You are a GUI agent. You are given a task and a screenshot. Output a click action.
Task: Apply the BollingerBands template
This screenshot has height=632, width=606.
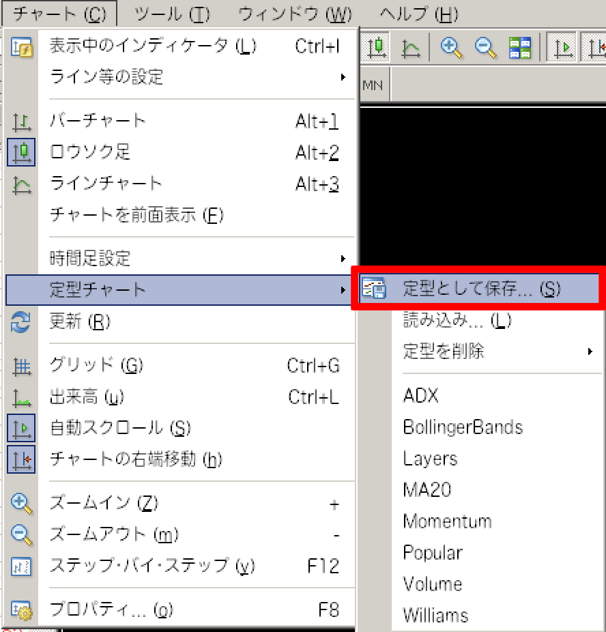point(463,427)
